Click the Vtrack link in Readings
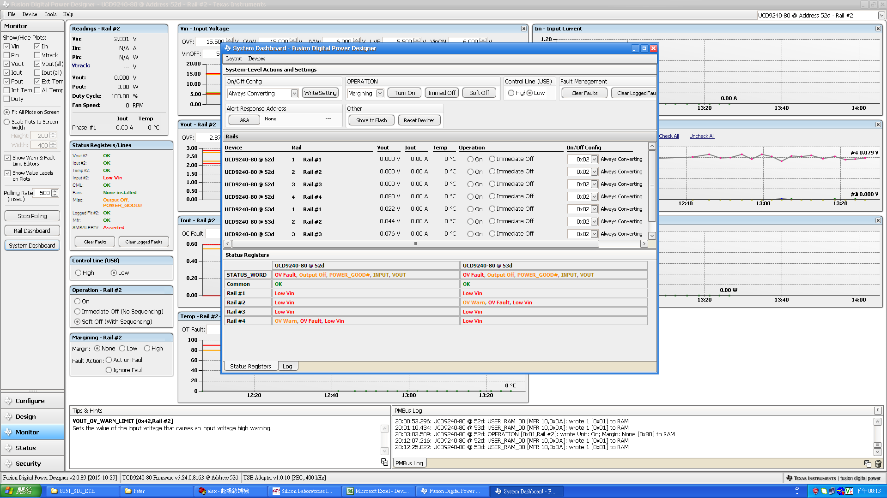This screenshot has width=887, height=498. point(81,65)
